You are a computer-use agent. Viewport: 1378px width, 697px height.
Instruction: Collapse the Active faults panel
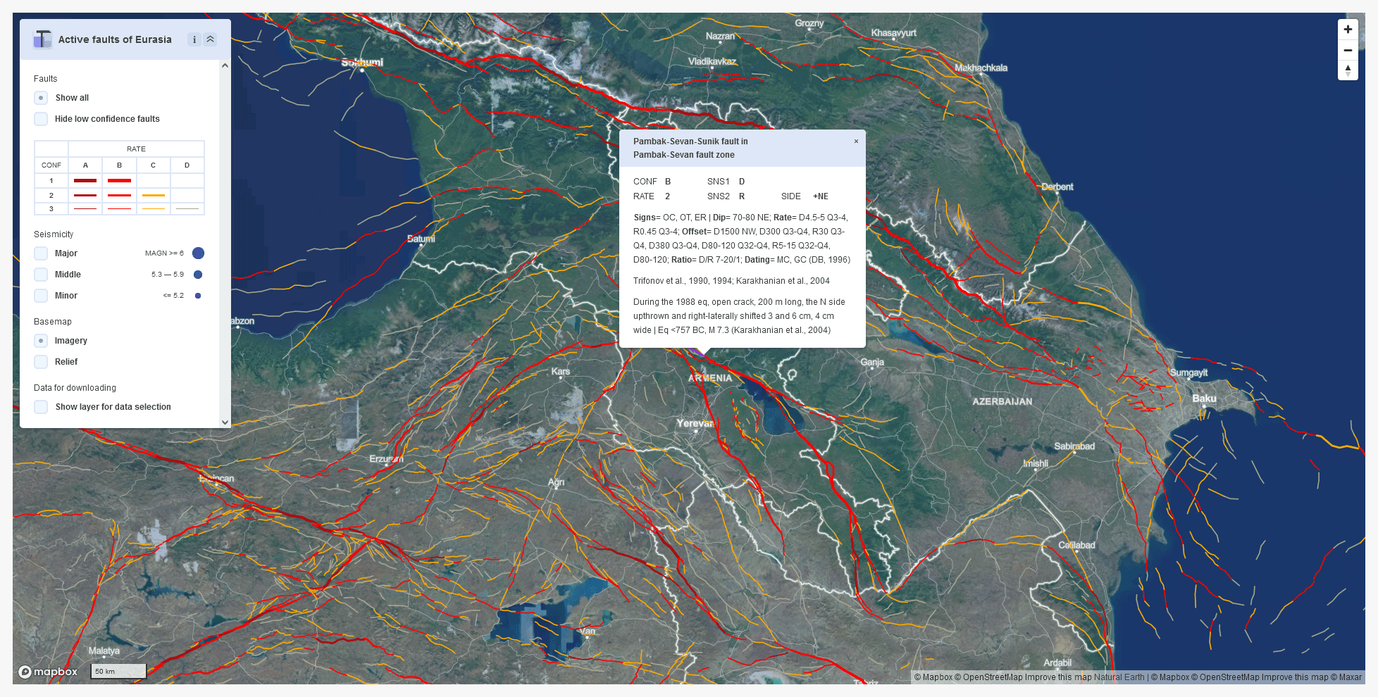tap(210, 39)
